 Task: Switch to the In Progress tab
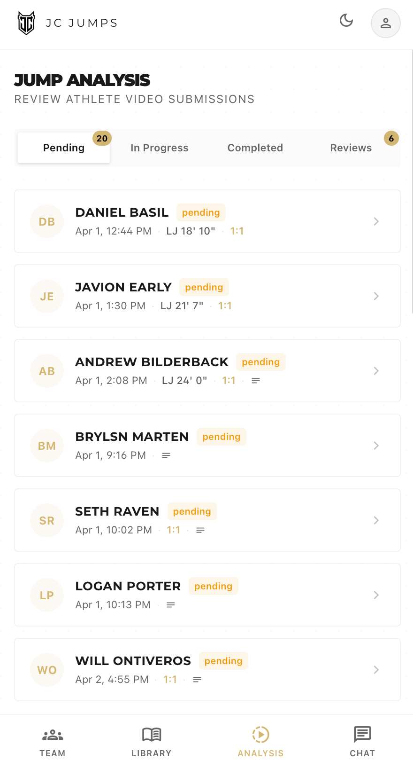point(159,148)
